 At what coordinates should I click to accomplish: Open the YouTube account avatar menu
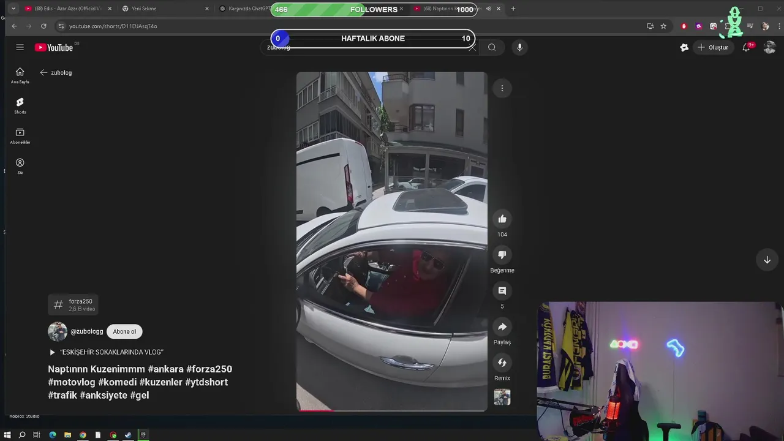click(769, 47)
